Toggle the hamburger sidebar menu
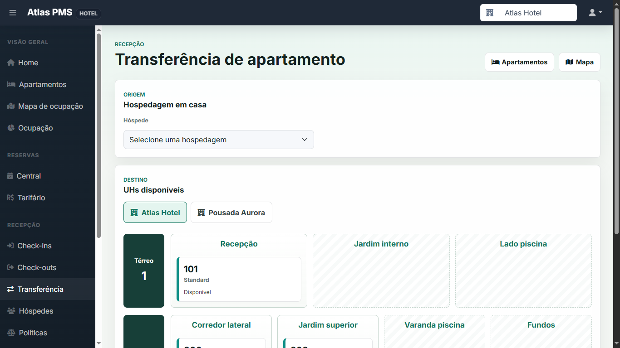 click(13, 13)
